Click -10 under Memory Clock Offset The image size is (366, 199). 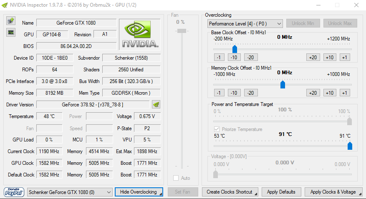click(234, 93)
